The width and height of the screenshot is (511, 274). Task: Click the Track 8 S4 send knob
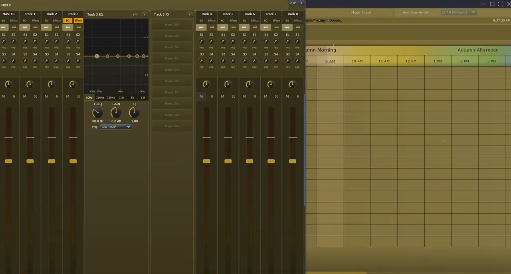[x=297, y=61]
